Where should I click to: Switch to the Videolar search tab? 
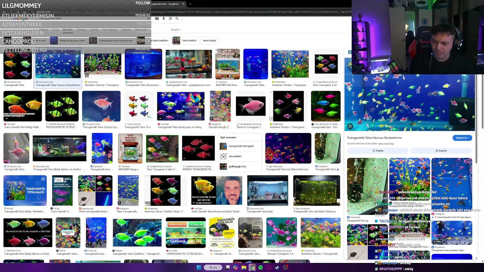81,29
